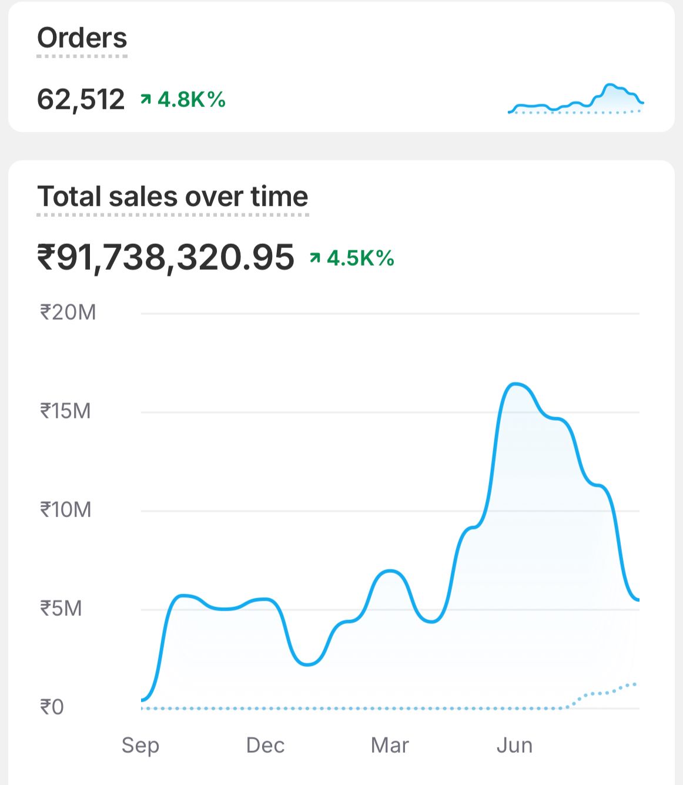The width and height of the screenshot is (683, 785).
Task: Click the ₹10M y-axis label
Action: tap(65, 510)
